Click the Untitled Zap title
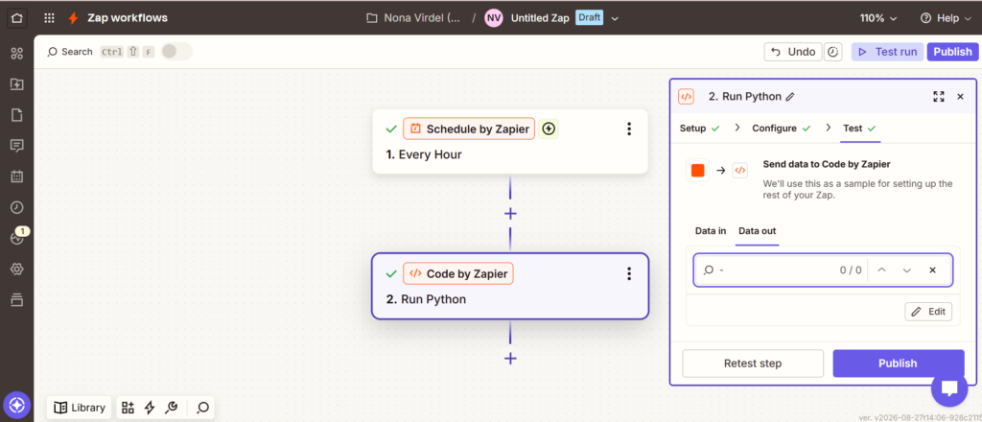Screen dimensions: 982x422 click(x=540, y=18)
